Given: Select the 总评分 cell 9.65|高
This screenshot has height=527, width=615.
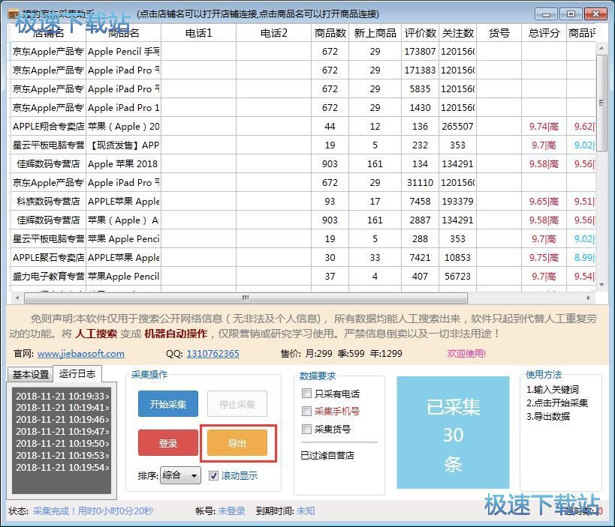Looking at the screenshot, I should 544,201.
